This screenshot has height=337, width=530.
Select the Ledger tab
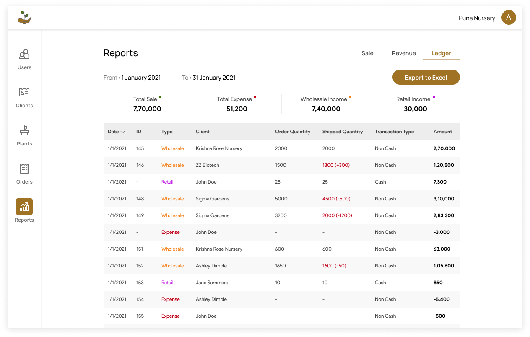(441, 53)
